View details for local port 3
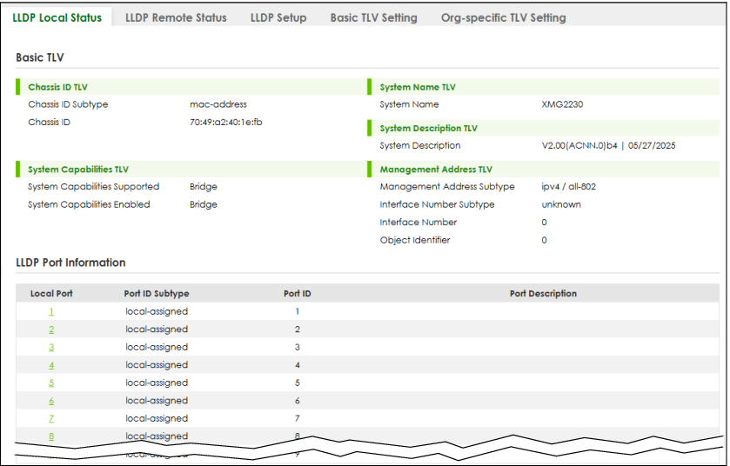 (51, 347)
